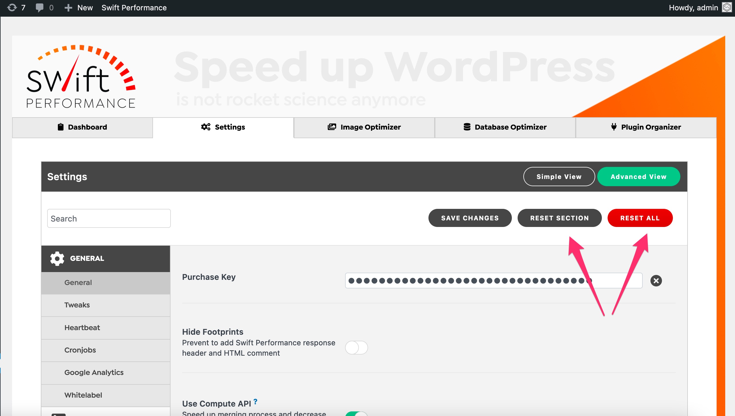The image size is (735, 416).
Task: Click SAVE CHANGES button
Action: [470, 218]
